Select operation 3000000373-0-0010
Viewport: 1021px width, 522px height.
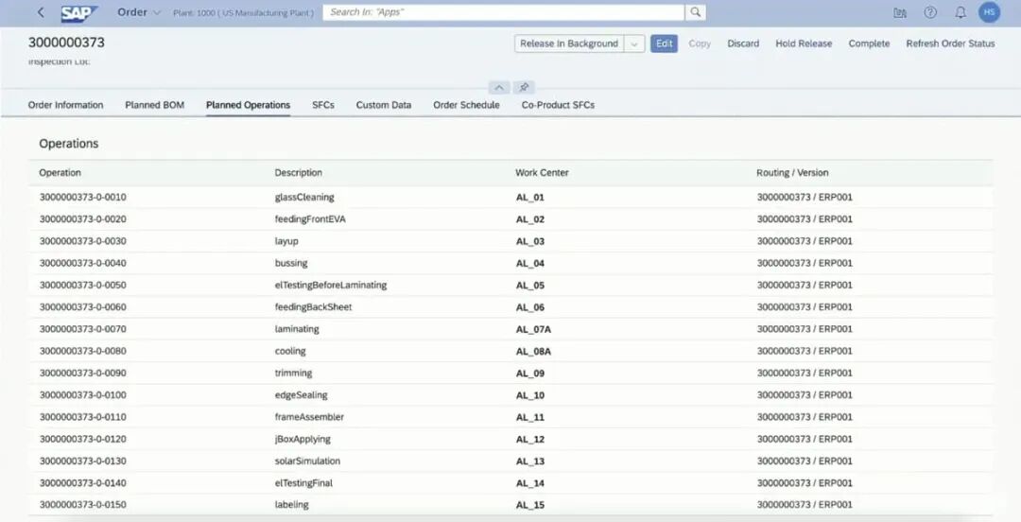(82, 197)
